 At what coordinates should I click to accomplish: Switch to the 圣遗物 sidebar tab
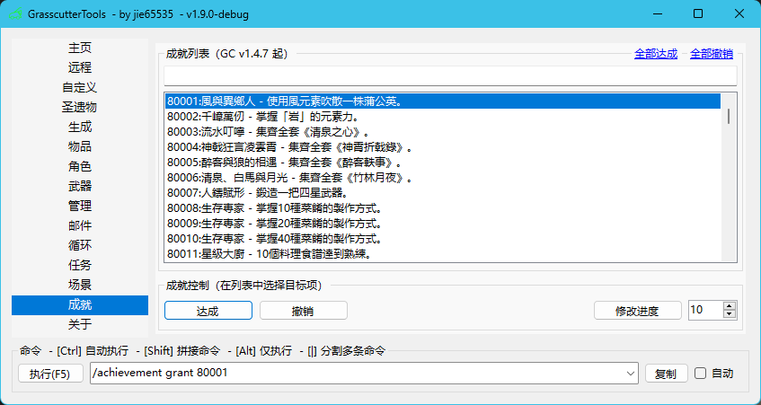[x=80, y=107]
